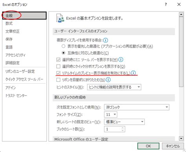Image resolution: width=186 pixels, height=152 pixels.
Task: Click the info icon beside 複数ディスプレイを使用する場合
Action: (106, 40)
